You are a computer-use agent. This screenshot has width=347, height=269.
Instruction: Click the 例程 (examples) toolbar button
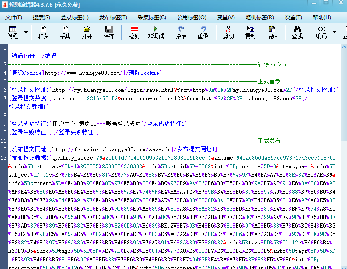tap(13, 32)
